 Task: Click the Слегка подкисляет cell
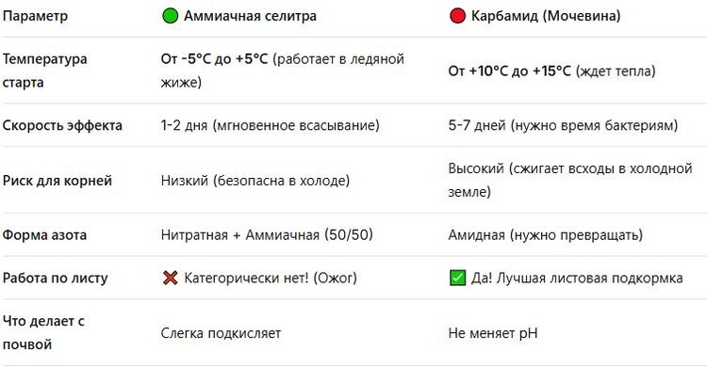[221, 333]
